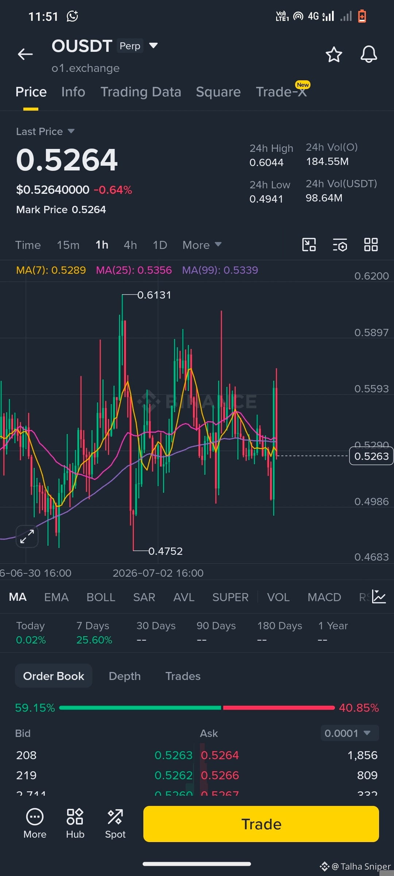Open the multi-chart grid layout icon

[x=371, y=245]
